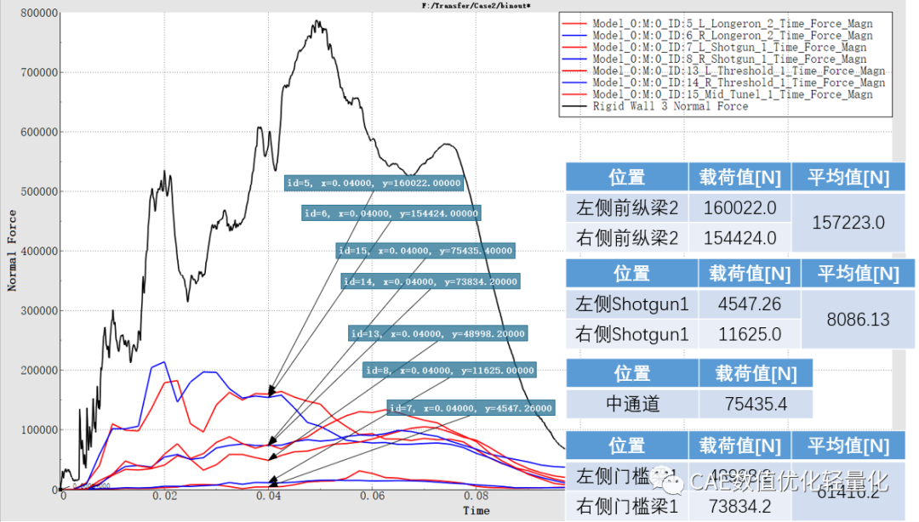Select table cell "73834.2"
The width and height of the screenshot is (919, 522).
739,506
